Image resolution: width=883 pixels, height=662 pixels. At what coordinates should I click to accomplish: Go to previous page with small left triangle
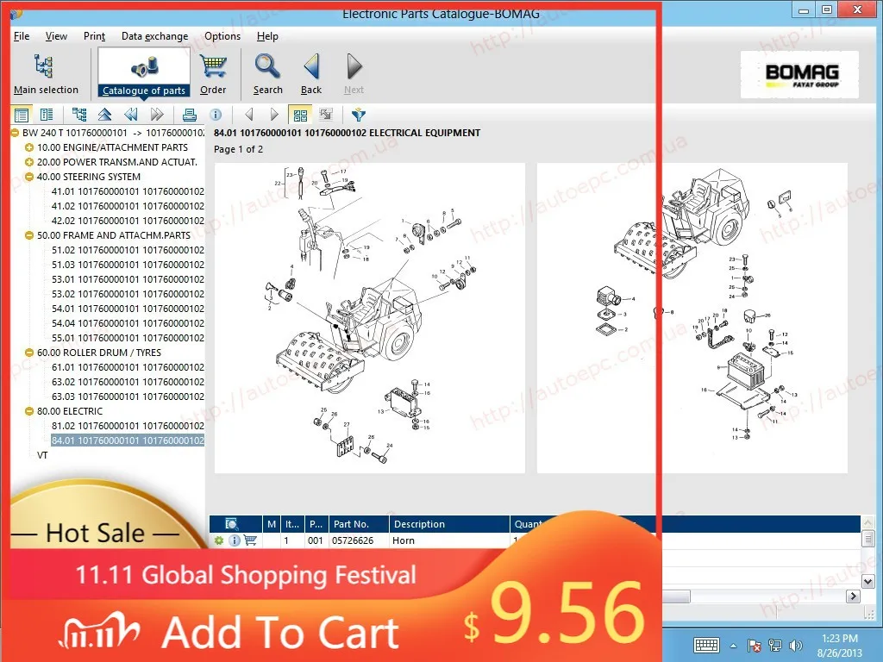pyautogui.click(x=249, y=115)
